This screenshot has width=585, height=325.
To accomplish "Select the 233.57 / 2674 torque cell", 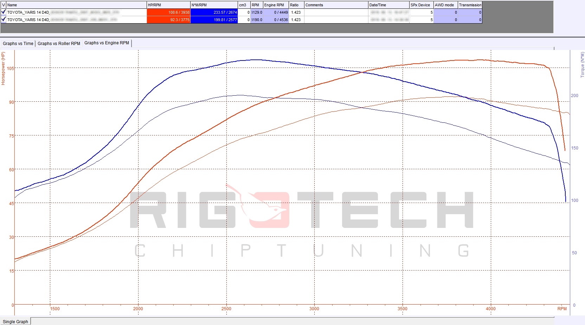I will [x=214, y=12].
